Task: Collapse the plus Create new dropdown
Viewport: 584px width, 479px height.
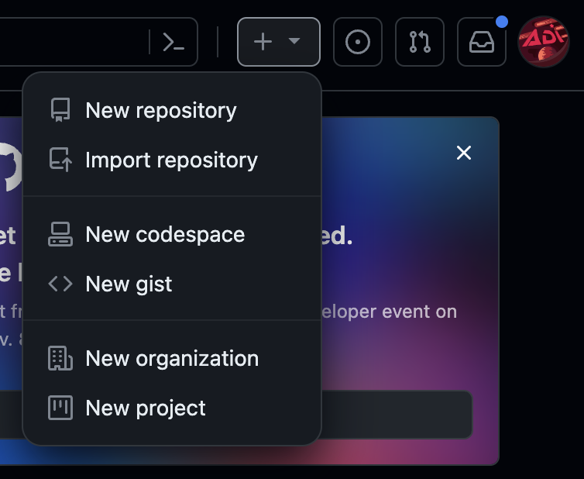Action: (279, 42)
